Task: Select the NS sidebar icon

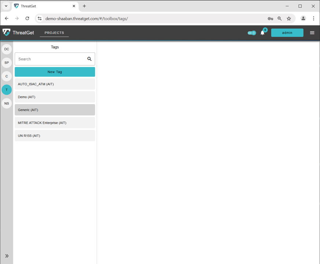Action: click(7, 103)
